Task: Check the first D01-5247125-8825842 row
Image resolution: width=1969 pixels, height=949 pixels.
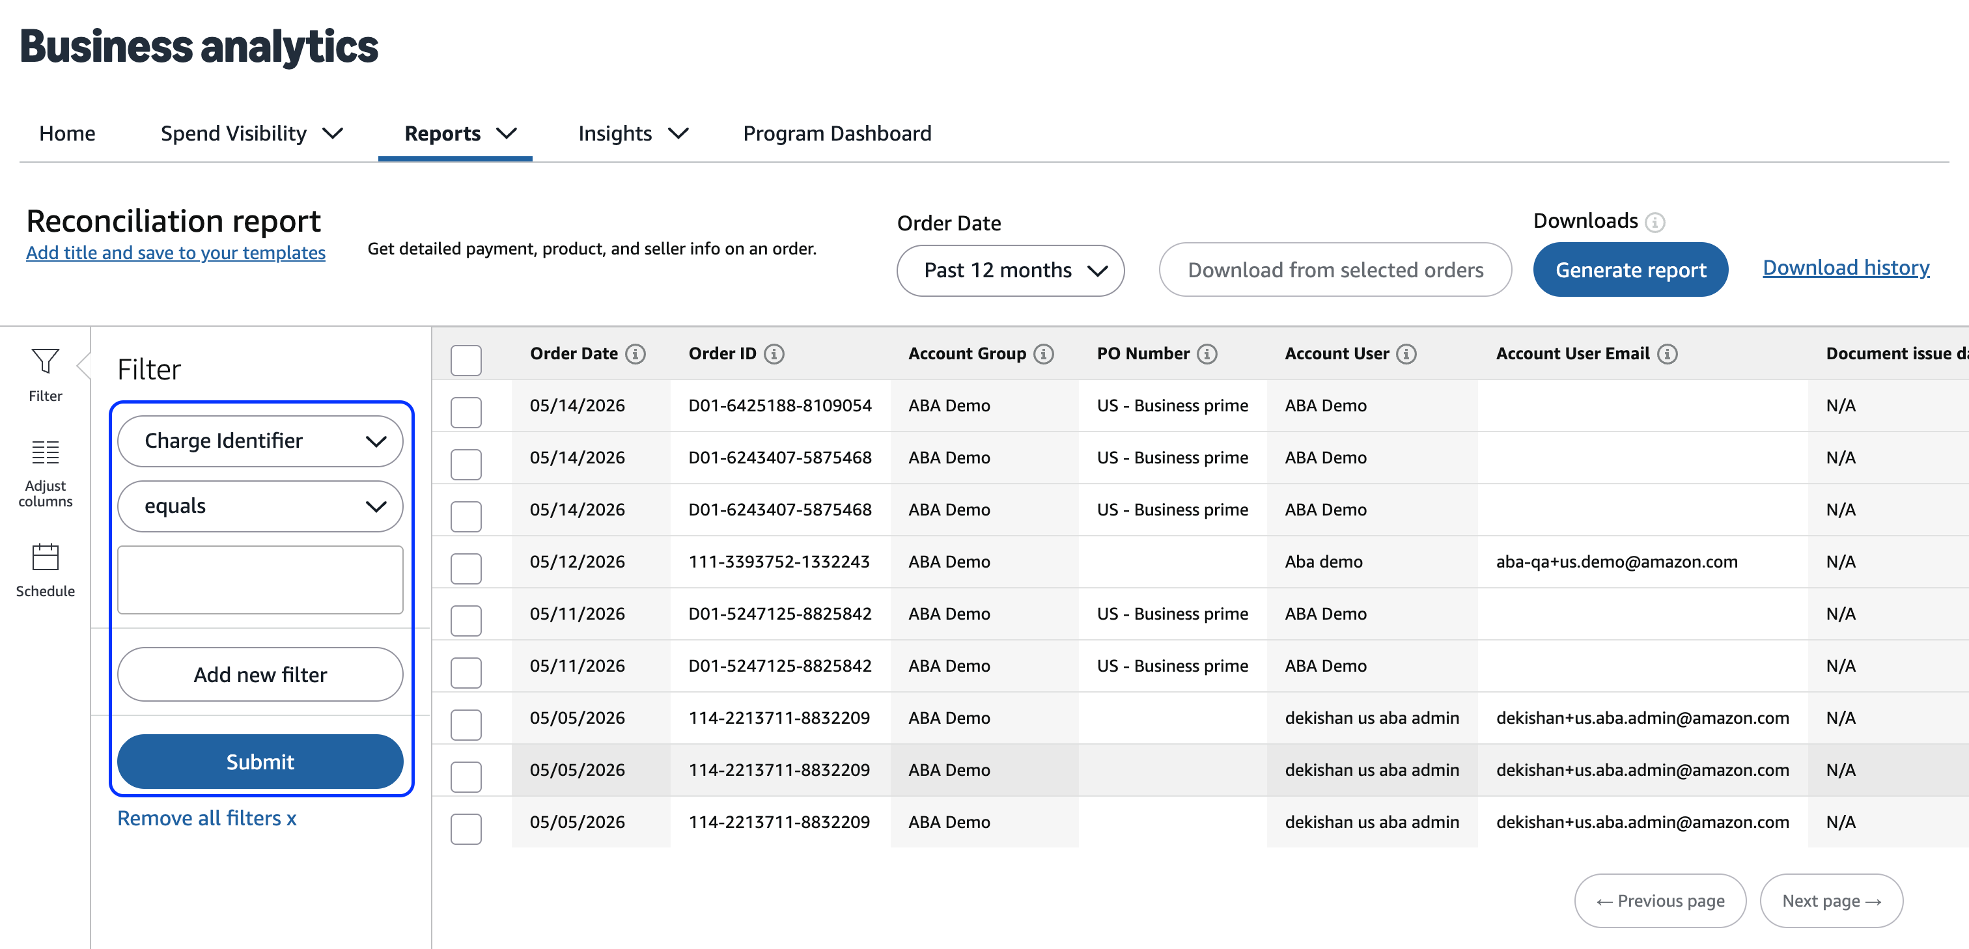Action: [466, 620]
